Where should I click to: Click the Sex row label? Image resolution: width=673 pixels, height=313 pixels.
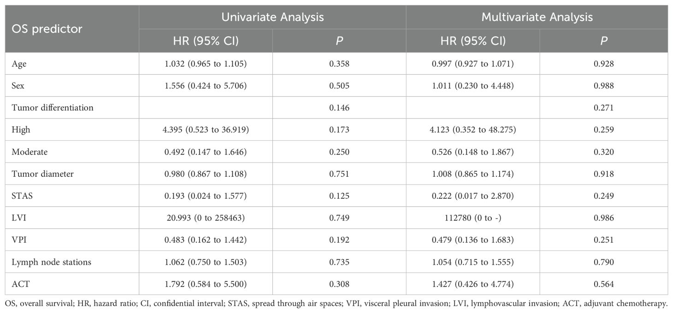(18, 86)
